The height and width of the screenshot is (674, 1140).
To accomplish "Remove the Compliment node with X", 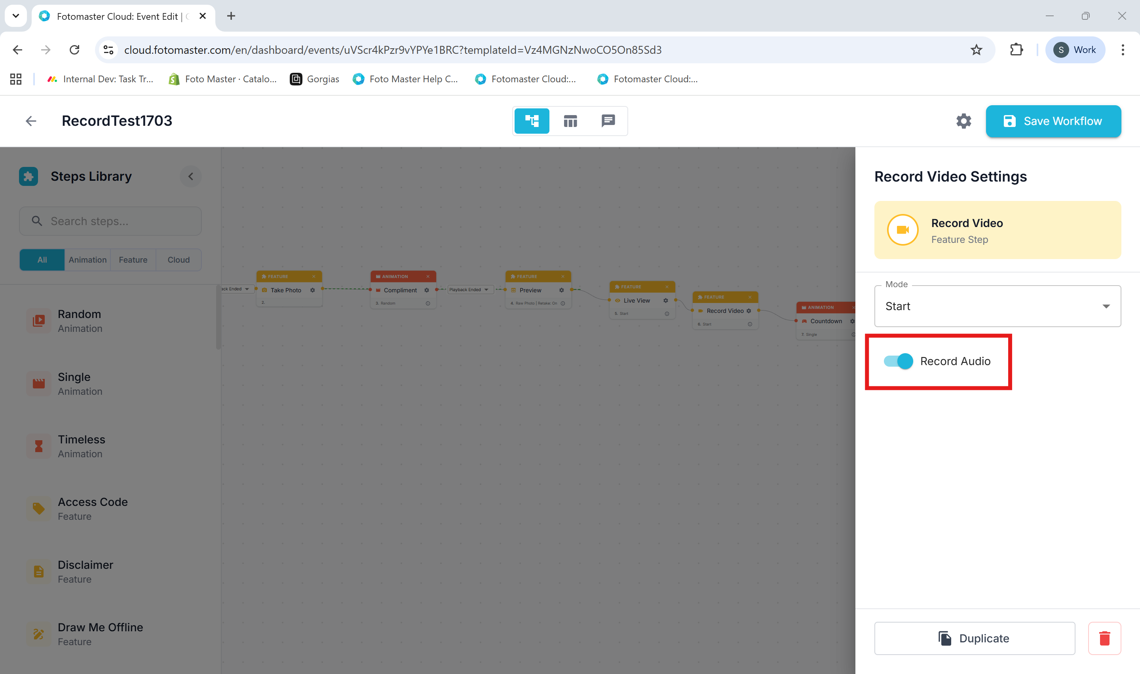I will coord(427,276).
